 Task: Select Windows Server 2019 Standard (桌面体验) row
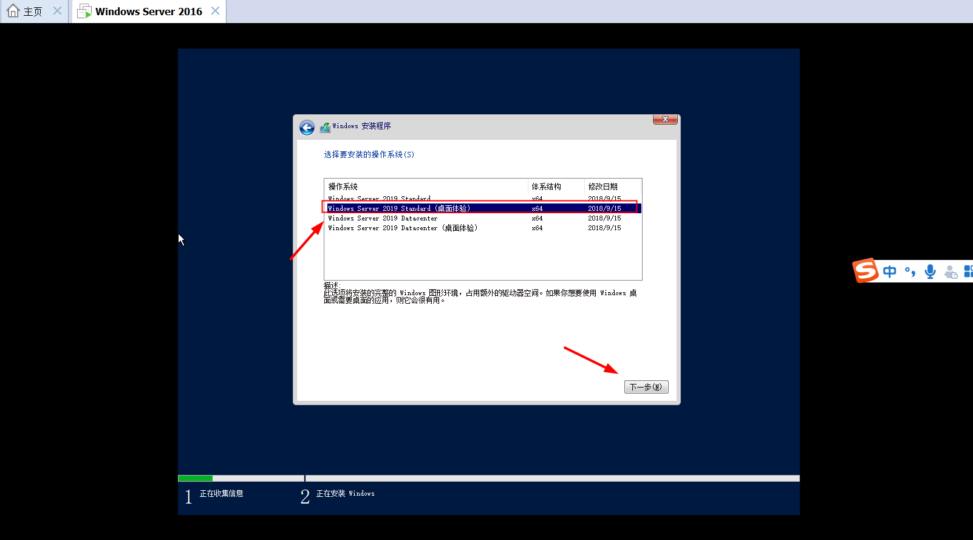pyautogui.click(x=483, y=208)
